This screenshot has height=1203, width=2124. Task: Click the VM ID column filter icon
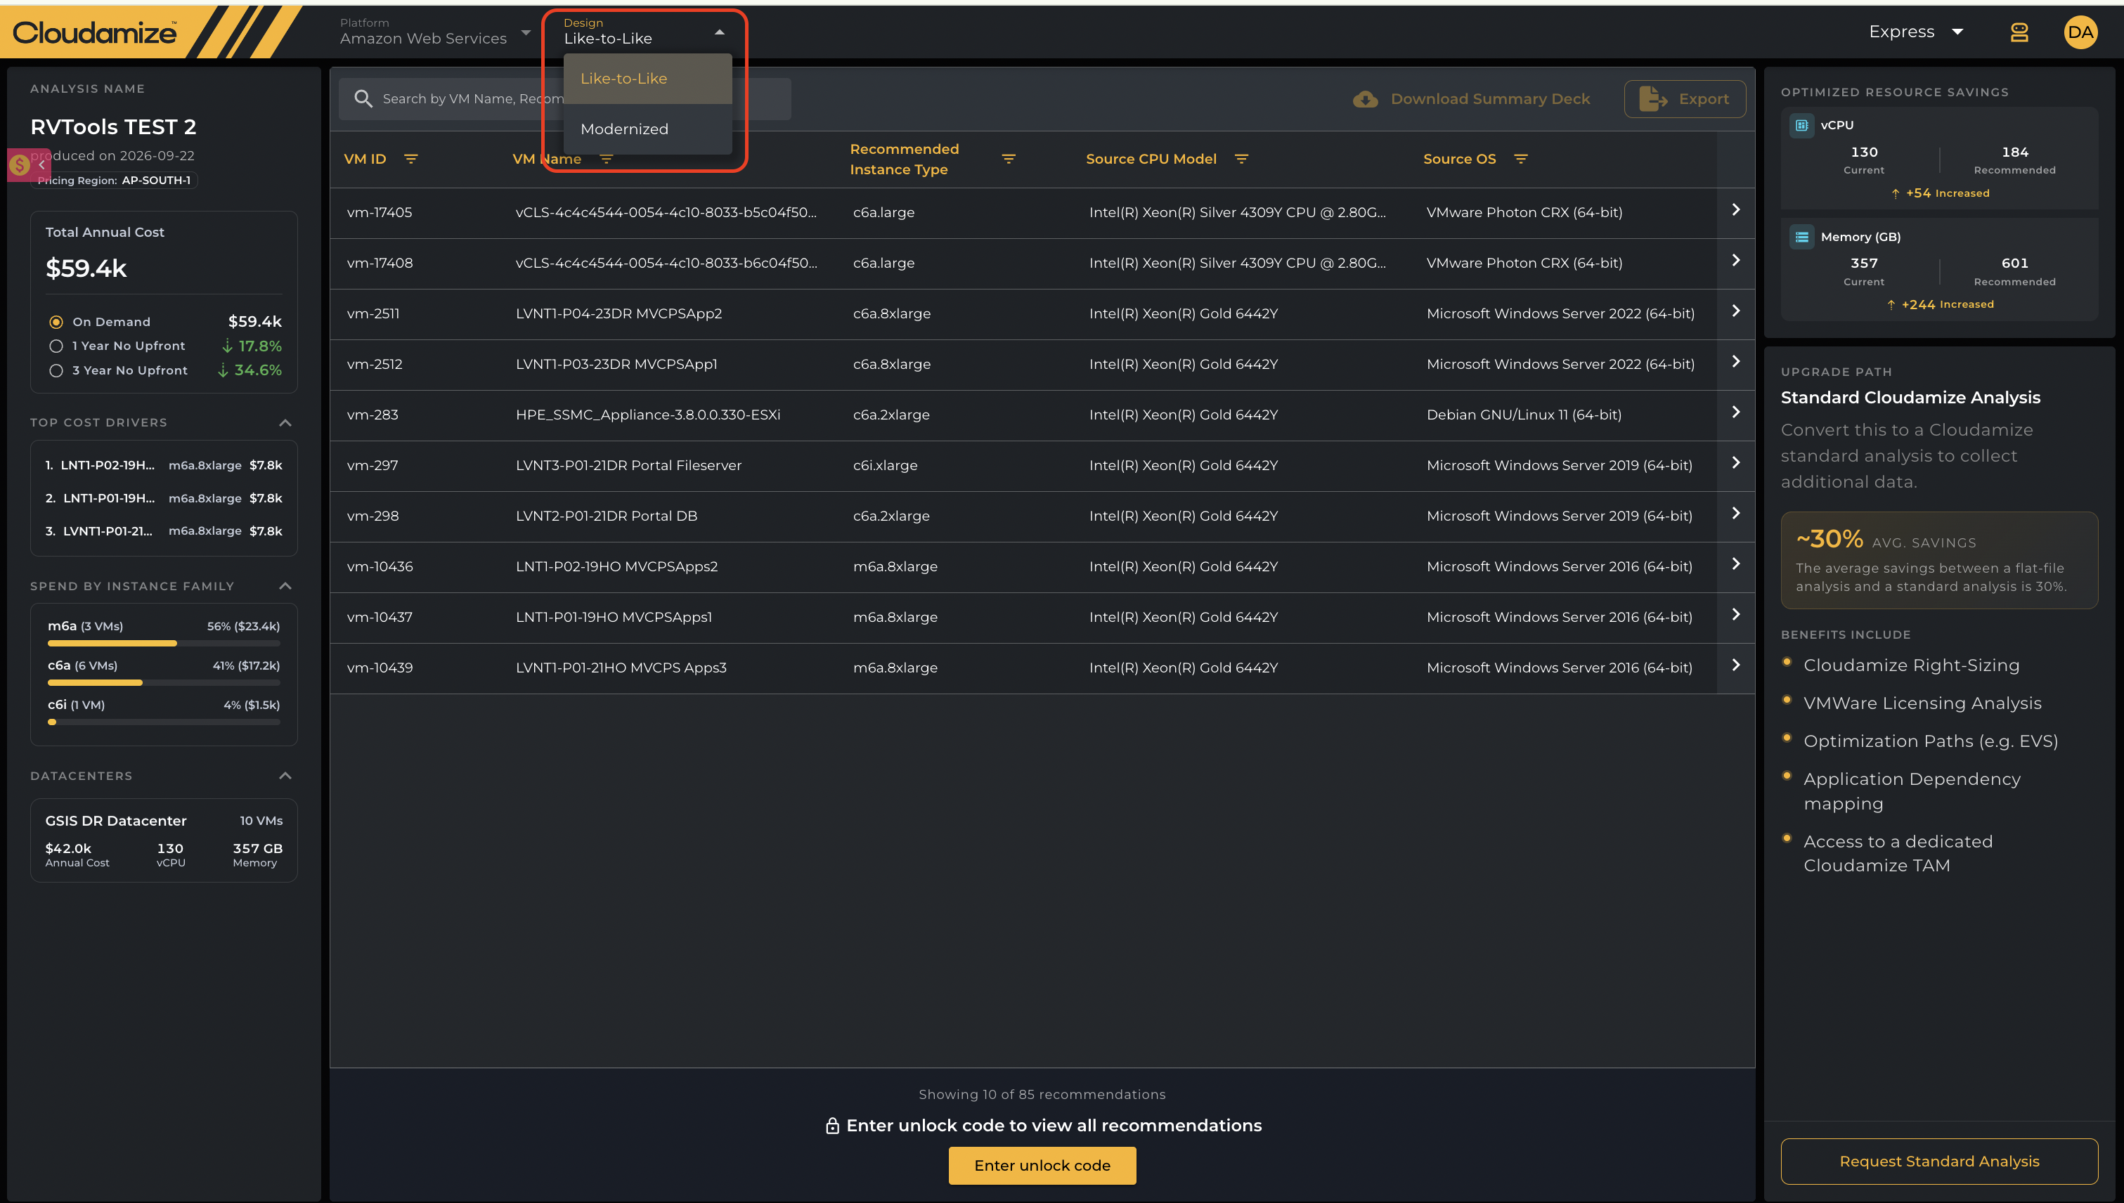pos(410,159)
